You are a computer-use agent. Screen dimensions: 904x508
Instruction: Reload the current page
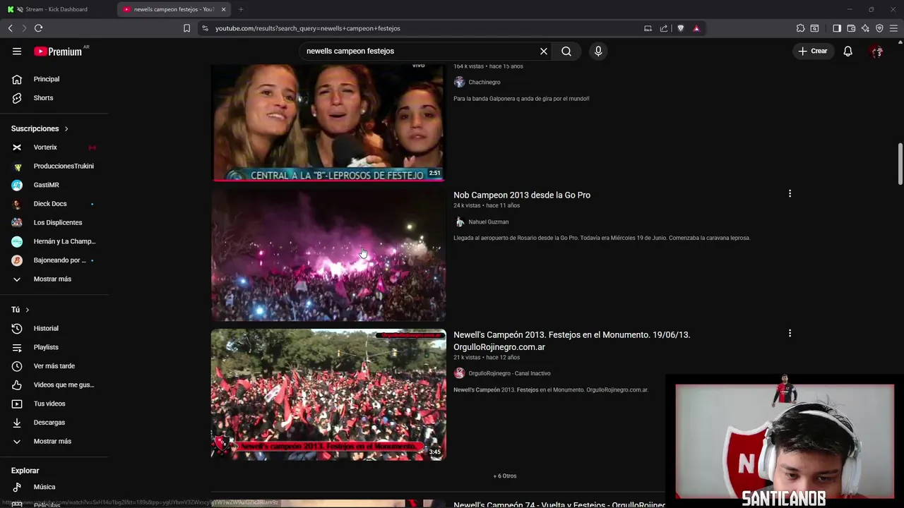point(38,28)
